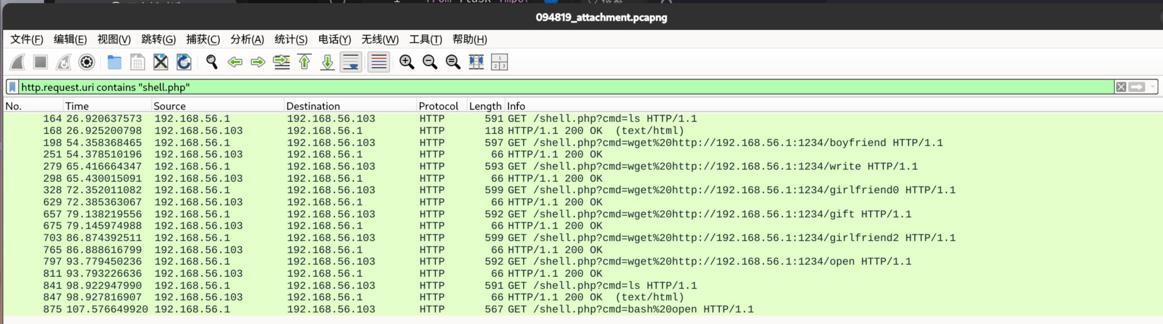Sort by the Protocol column header
Image resolution: width=1163 pixels, height=324 pixels.
click(442, 106)
